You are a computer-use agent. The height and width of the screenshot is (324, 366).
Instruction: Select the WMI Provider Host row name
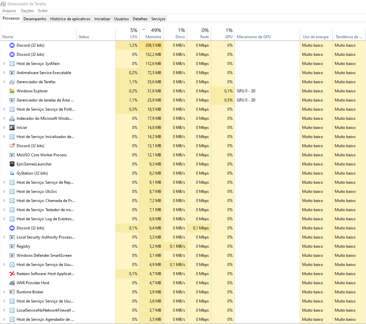coord(33,283)
